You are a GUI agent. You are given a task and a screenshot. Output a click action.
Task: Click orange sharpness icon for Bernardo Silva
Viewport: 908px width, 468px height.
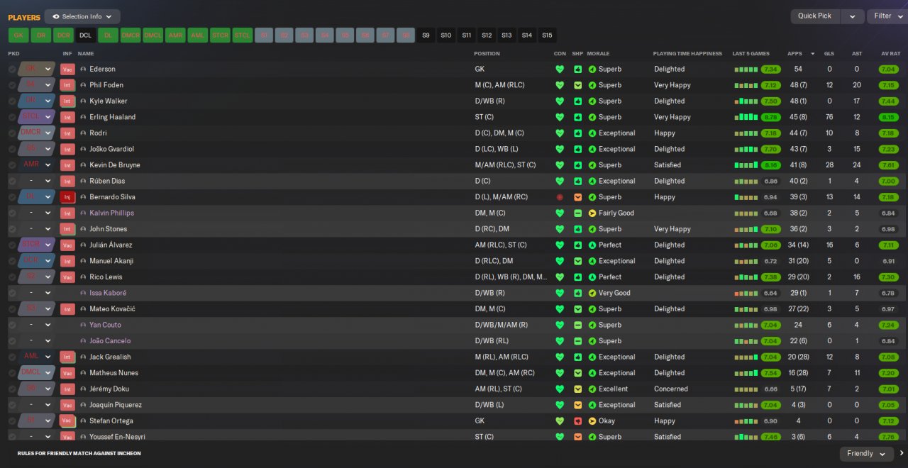(577, 197)
